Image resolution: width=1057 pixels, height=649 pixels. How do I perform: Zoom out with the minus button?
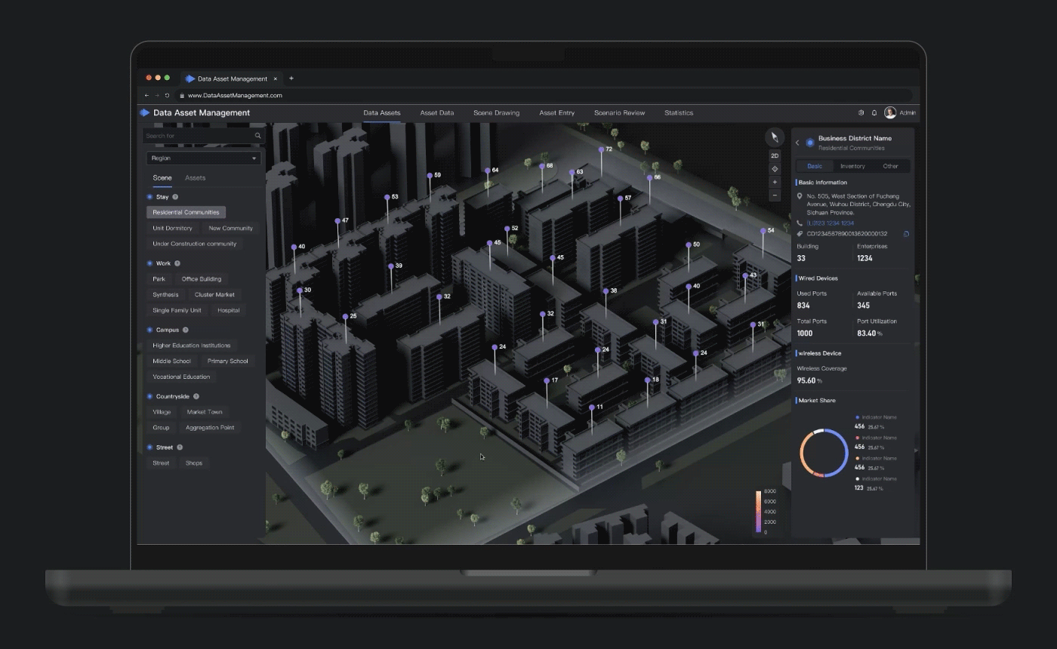pos(775,195)
